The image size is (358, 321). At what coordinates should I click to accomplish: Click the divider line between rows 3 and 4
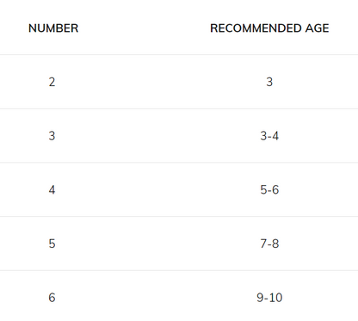tap(179, 163)
